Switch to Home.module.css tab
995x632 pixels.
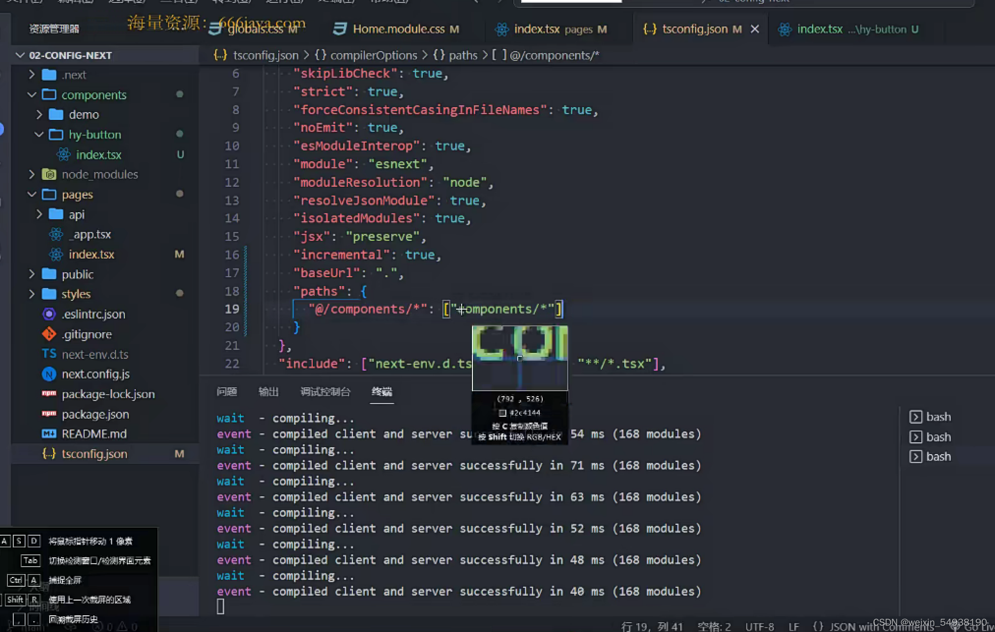pos(396,29)
